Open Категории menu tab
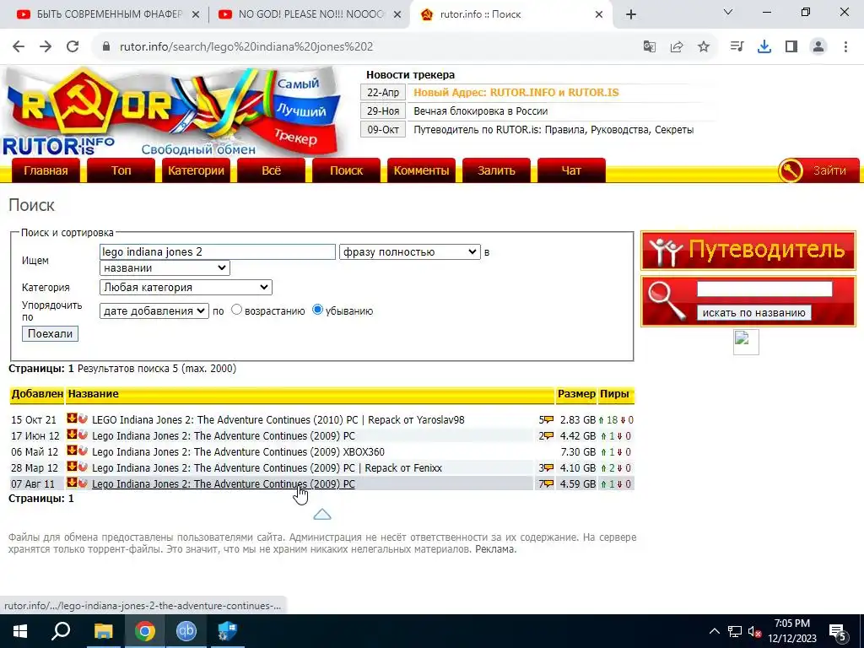 point(196,170)
